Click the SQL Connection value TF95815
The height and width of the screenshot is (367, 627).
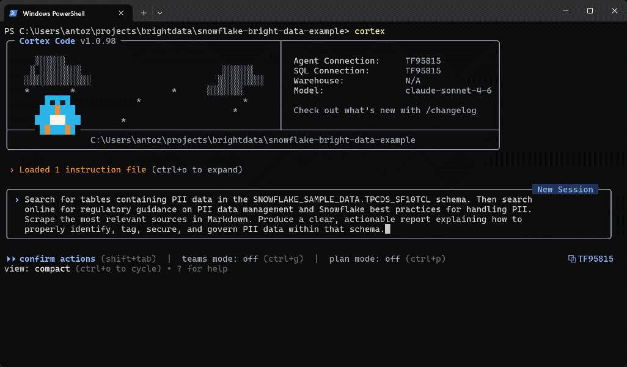[x=423, y=70]
